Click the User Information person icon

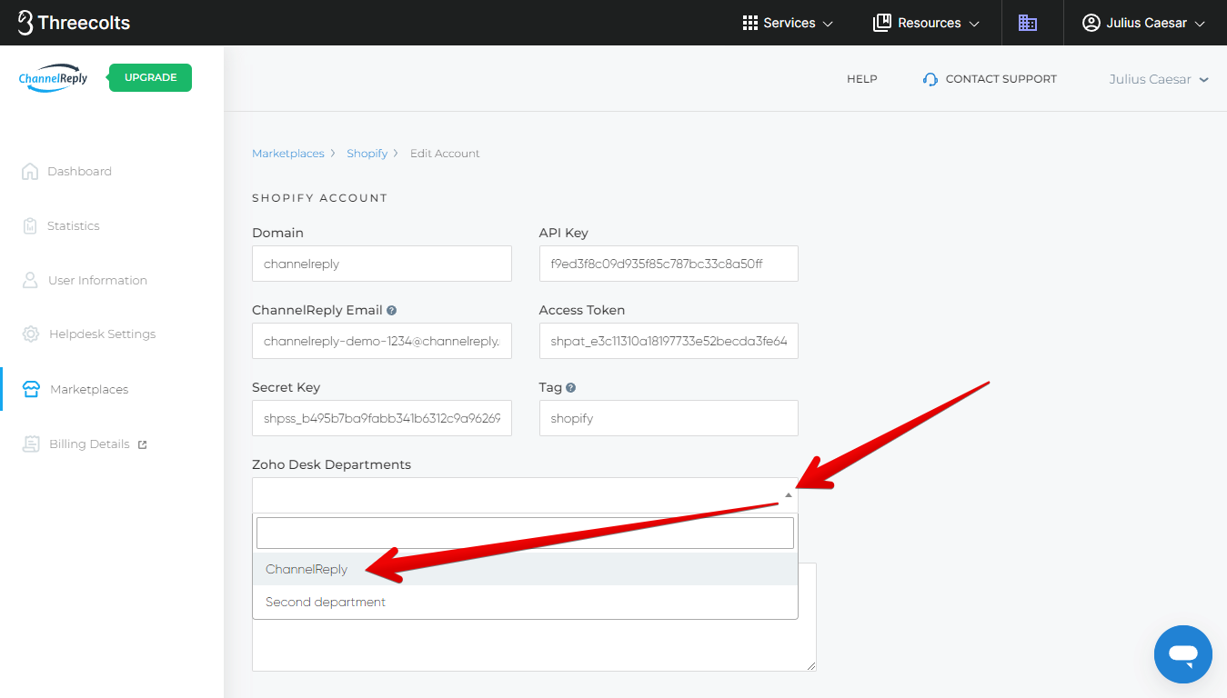[30, 280]
